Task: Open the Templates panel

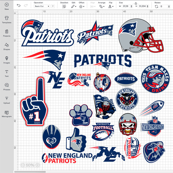Action: click(7, 20)
